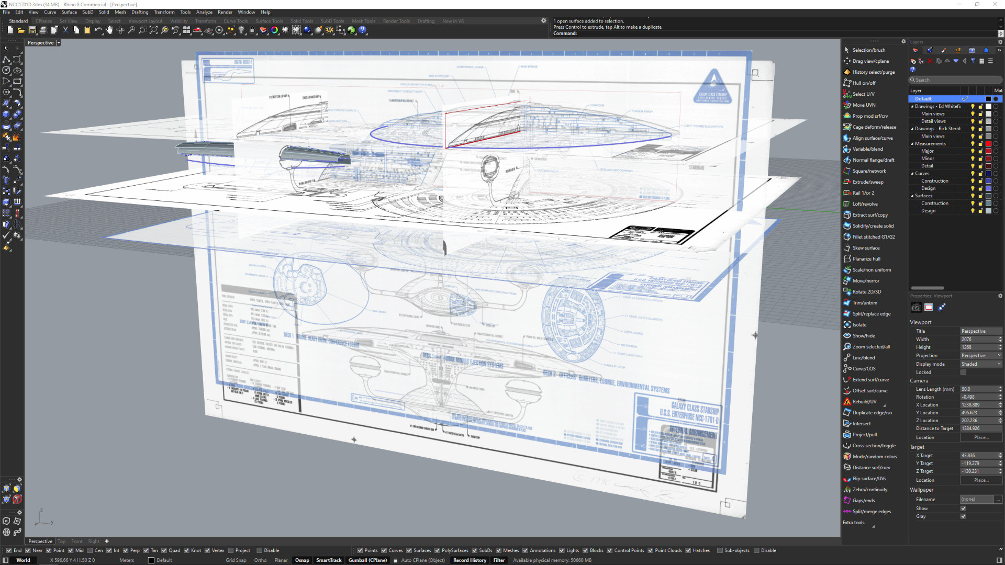Click the Rotate view icon
The image size is (1005, 565).
click(x=120, y=30)
